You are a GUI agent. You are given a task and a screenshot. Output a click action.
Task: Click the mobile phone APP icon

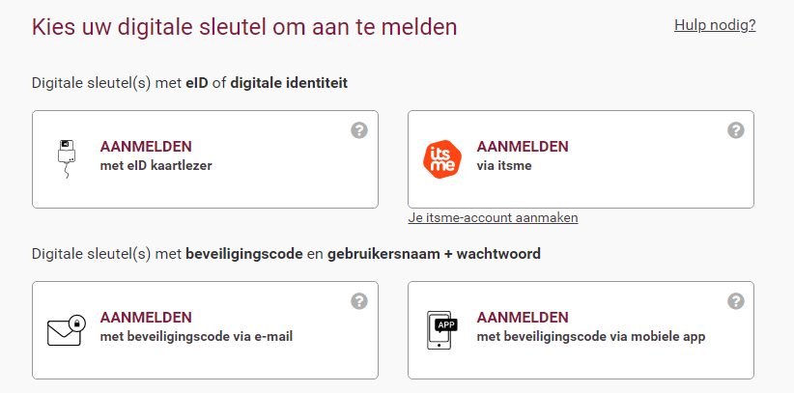441,330
